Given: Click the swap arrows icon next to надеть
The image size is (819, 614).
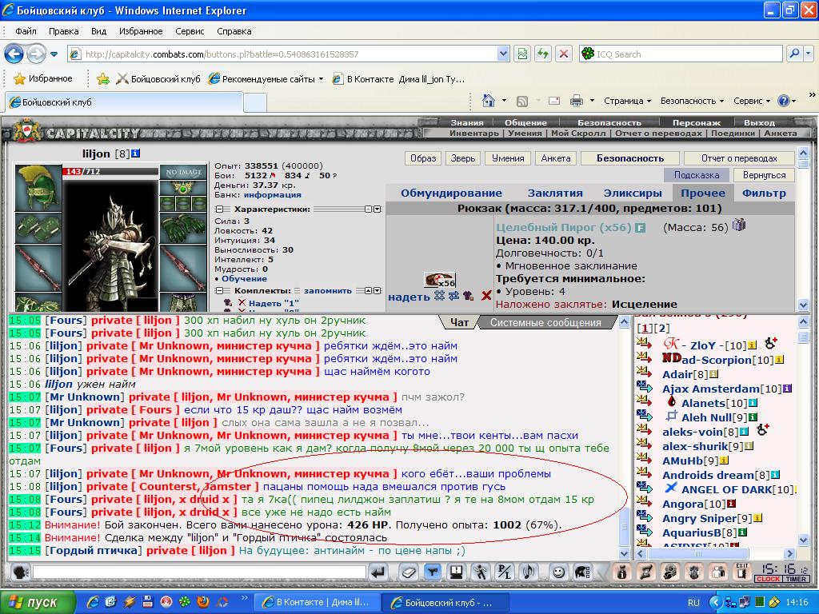Looking at the screenshot, I should tap(453, 296).
